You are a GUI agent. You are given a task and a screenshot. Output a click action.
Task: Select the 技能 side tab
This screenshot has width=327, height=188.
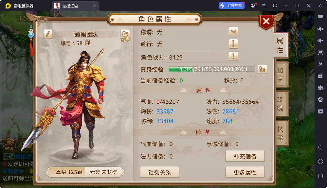[x=281, y=133]
